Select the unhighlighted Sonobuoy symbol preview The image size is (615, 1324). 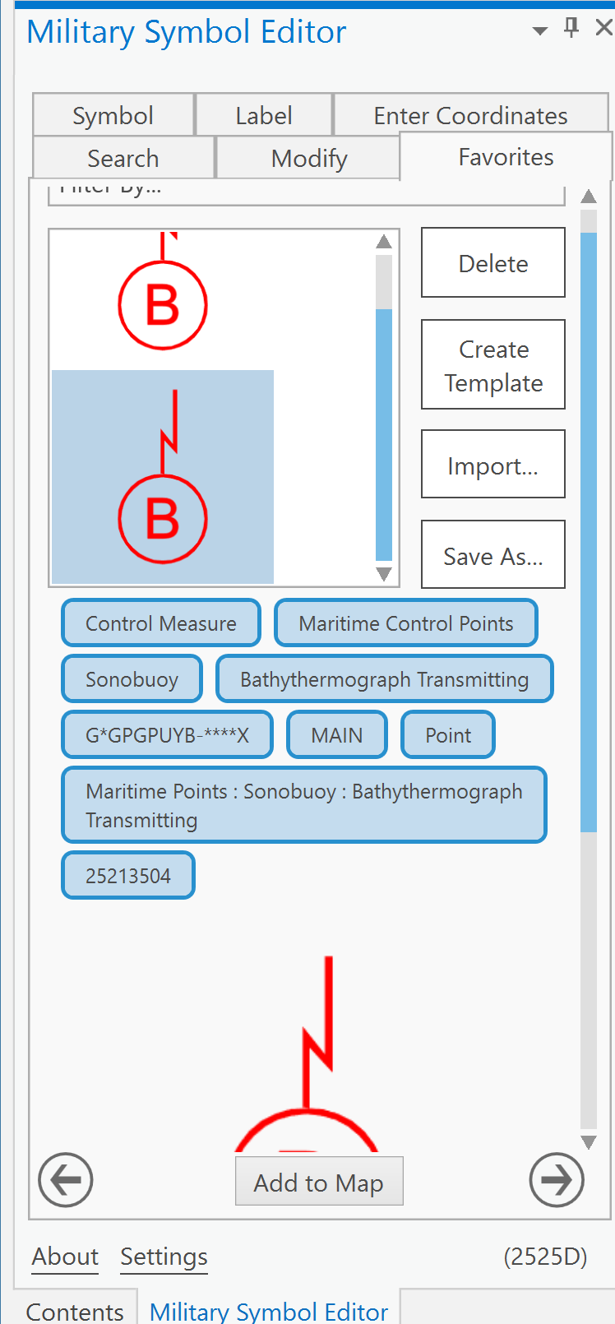[162, 300]
